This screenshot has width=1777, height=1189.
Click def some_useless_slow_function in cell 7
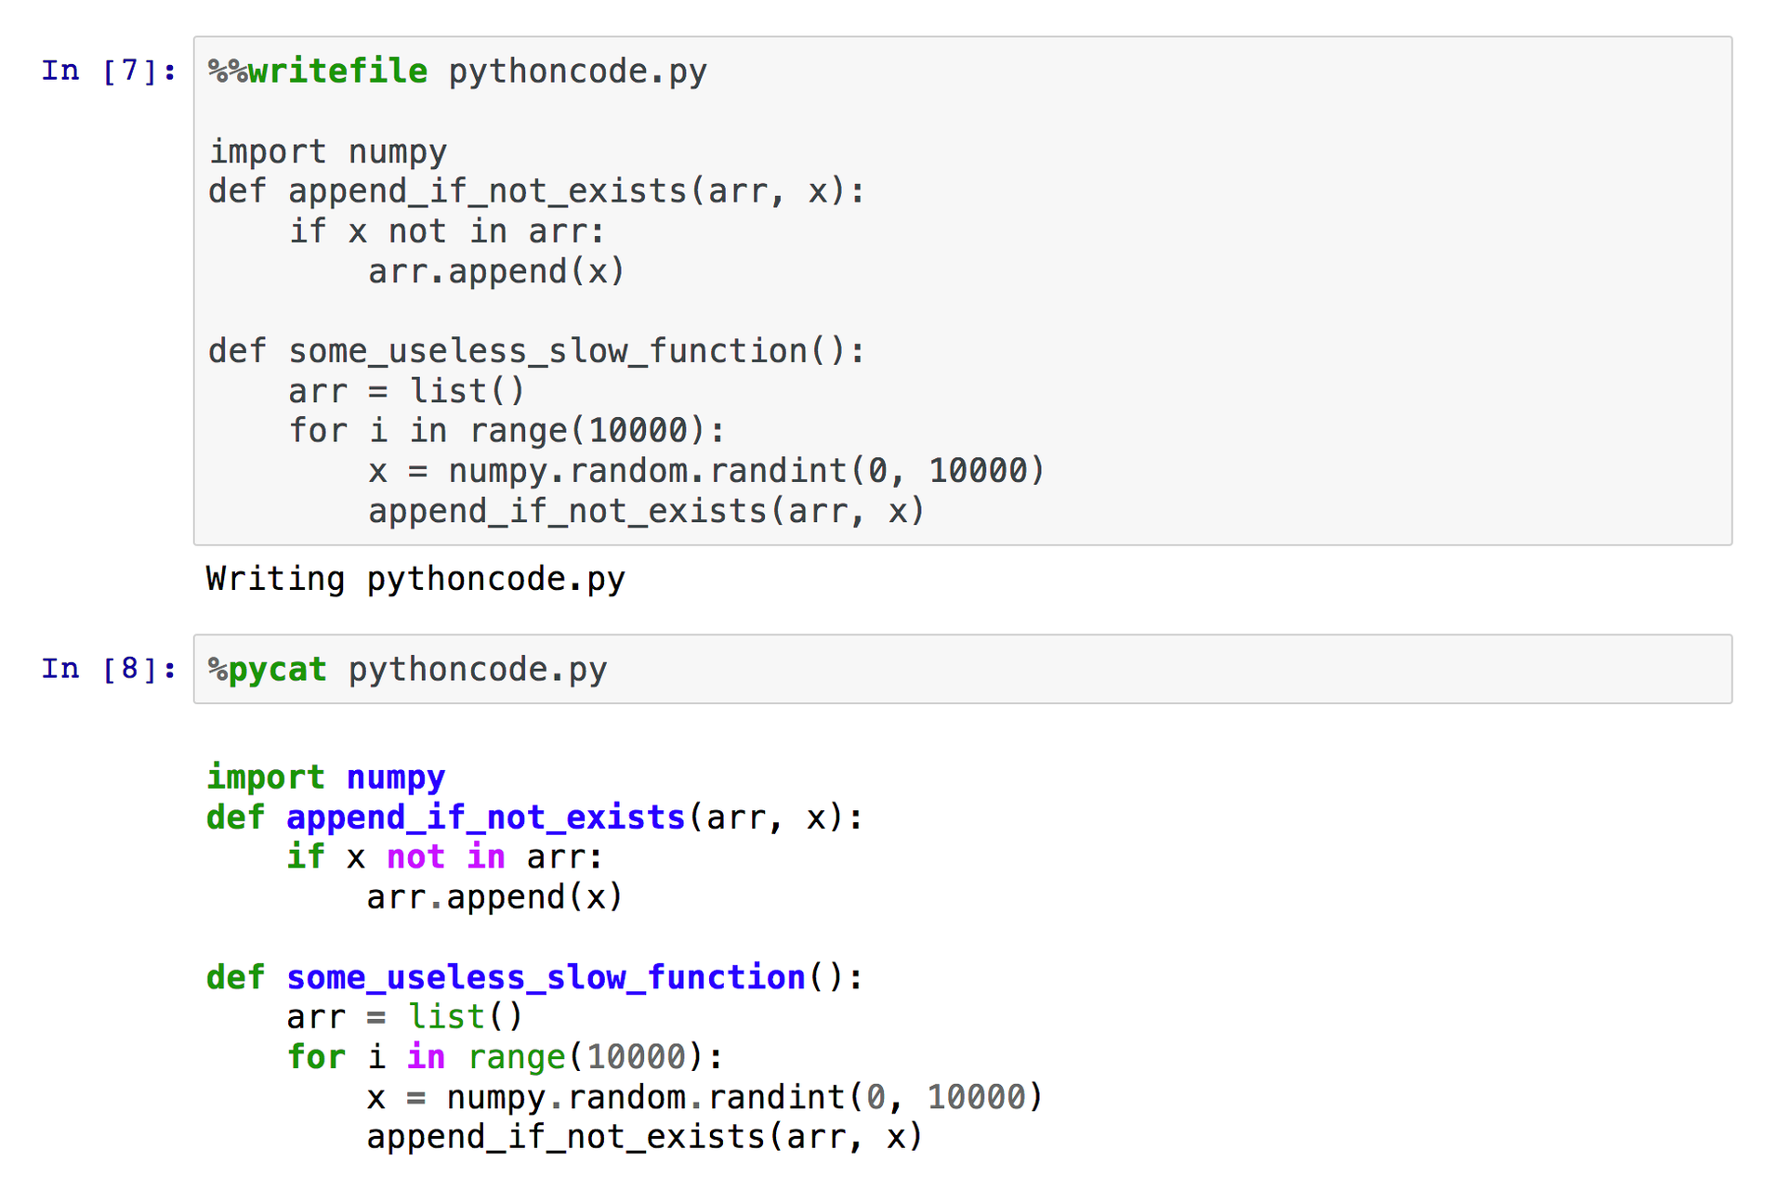click(536, 351)
